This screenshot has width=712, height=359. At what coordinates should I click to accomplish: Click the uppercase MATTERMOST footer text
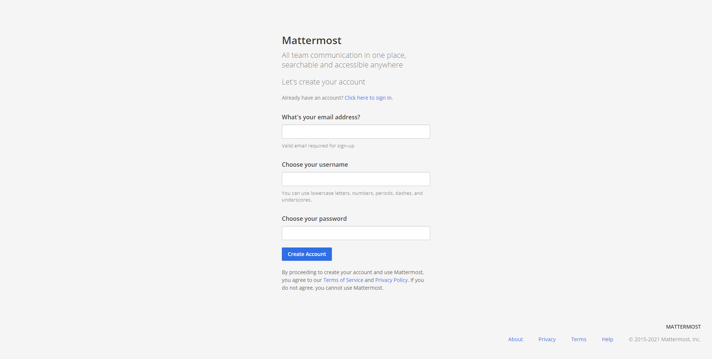coord(683,327)
